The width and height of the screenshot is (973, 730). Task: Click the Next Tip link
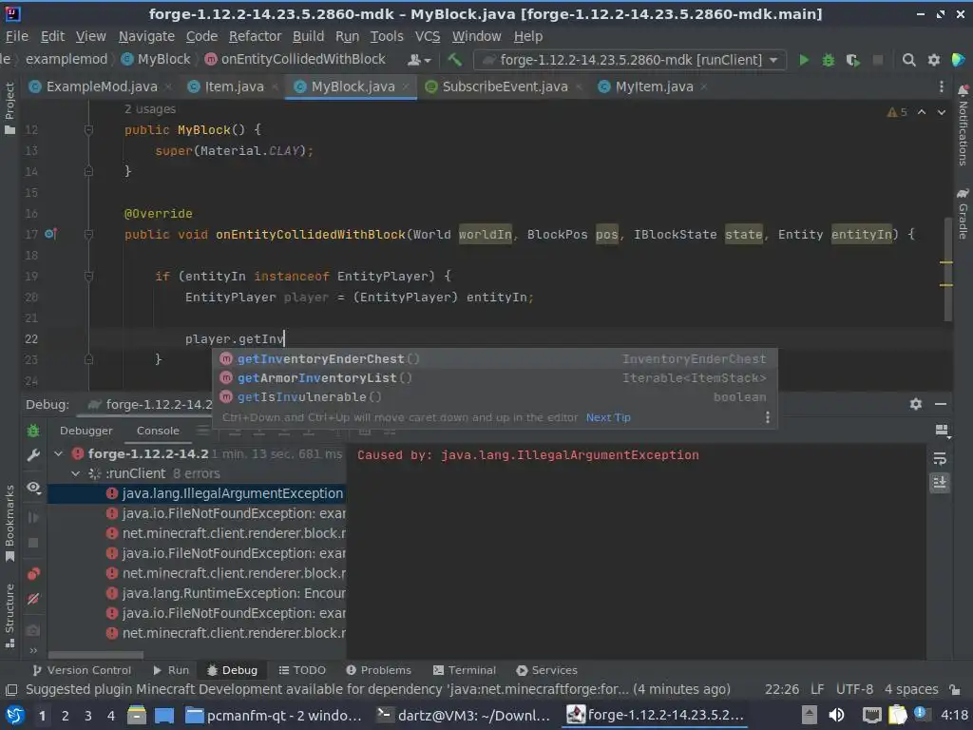point(608,417)
